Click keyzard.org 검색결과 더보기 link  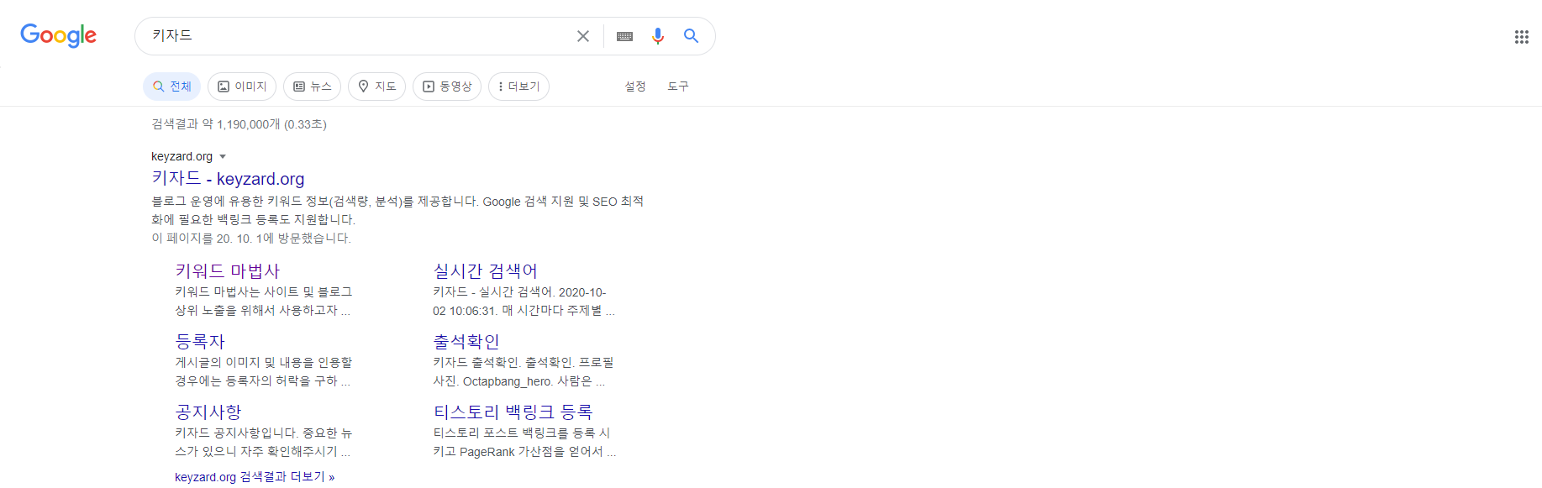tap(255, 477)
